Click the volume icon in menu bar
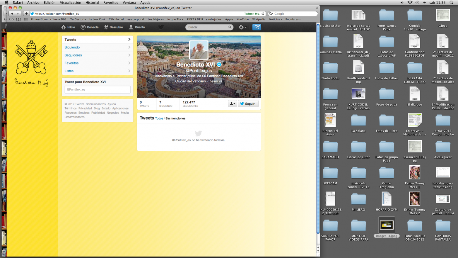The height and width of the screenshot is (258, 458). [x=402, y=3]
